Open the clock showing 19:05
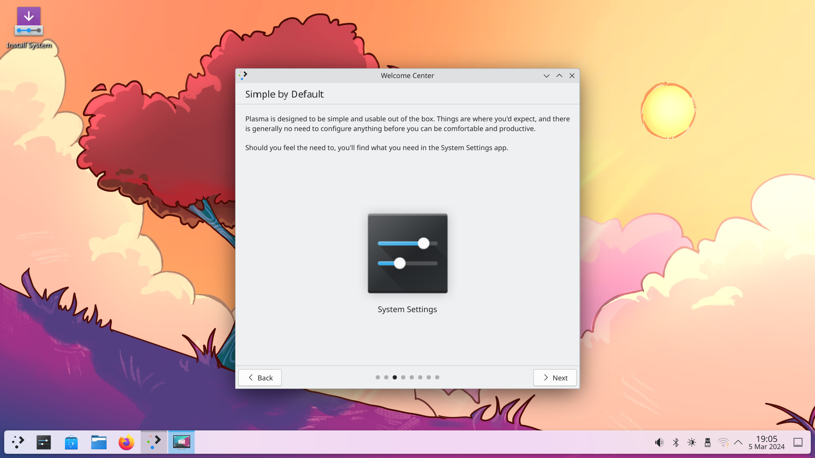The width and height of the screenshot is (815, 458). coord(767,442)
